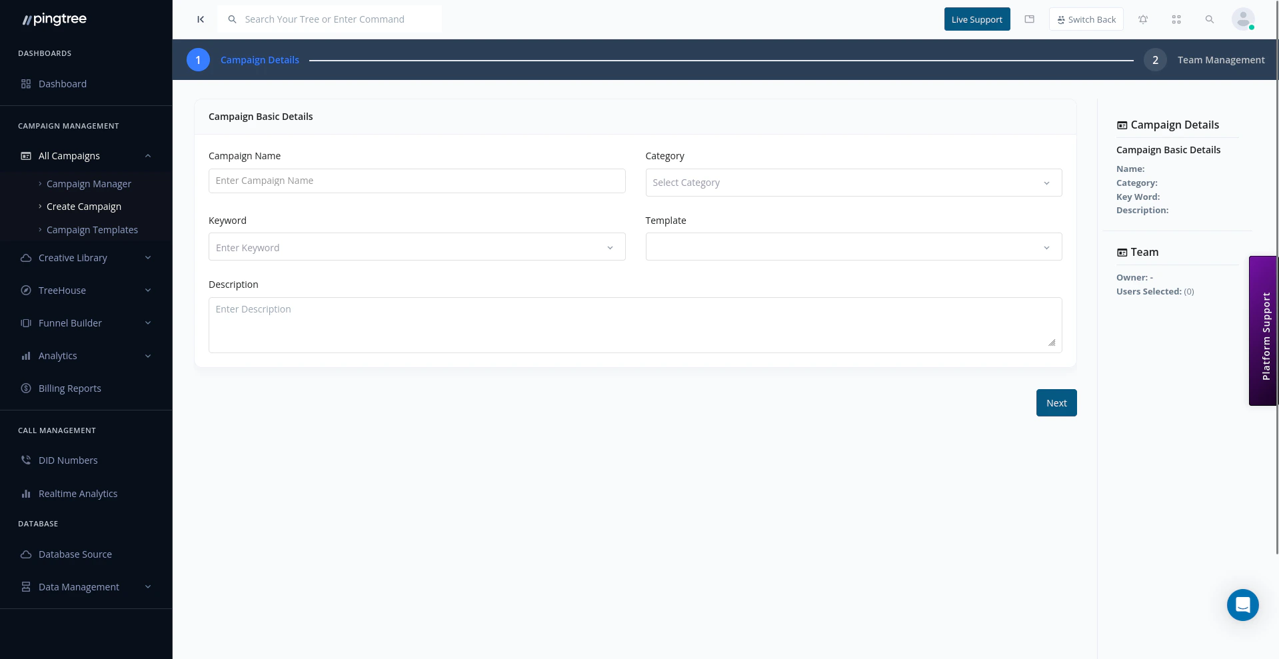Click the Switch Back button
The width and height of the screenshot is (1279, 659).
point(1086,19)
